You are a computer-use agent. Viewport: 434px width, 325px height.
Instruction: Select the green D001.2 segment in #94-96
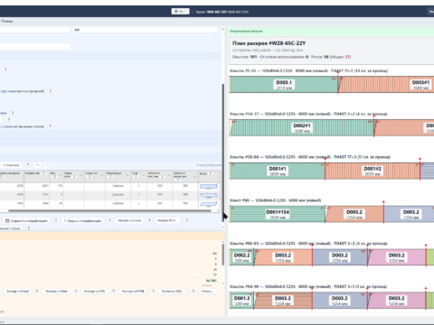241,301
